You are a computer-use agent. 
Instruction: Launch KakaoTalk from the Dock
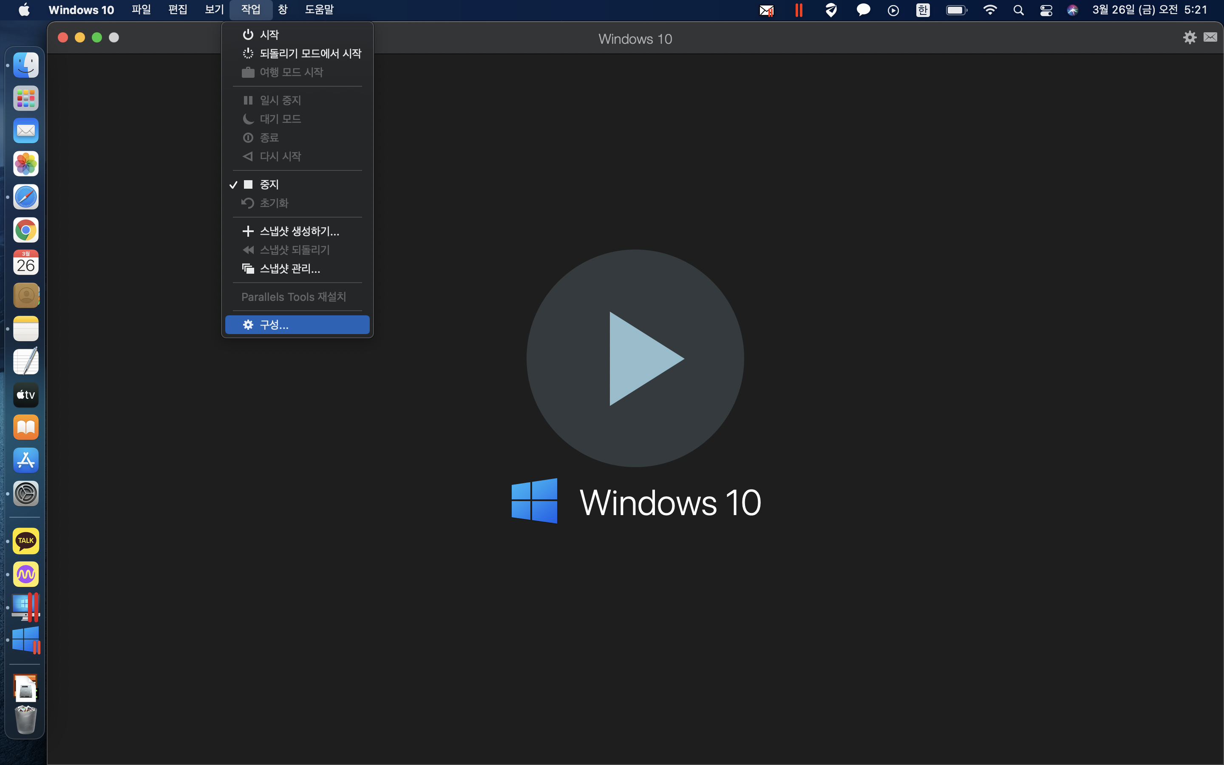coord(26,541)
